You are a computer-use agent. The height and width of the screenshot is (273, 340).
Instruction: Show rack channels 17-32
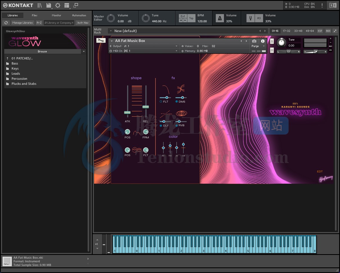[286, 31]
